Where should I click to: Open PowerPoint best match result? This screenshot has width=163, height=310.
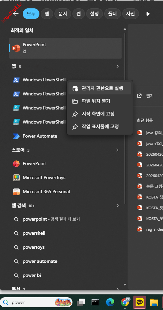[x=65, y=48]
